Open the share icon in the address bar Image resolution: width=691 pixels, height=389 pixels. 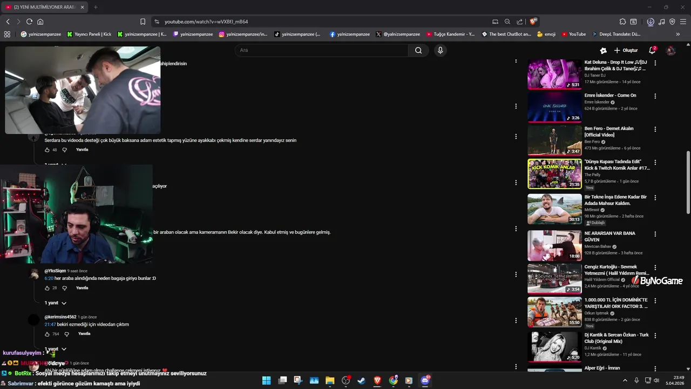pos(519,22)
